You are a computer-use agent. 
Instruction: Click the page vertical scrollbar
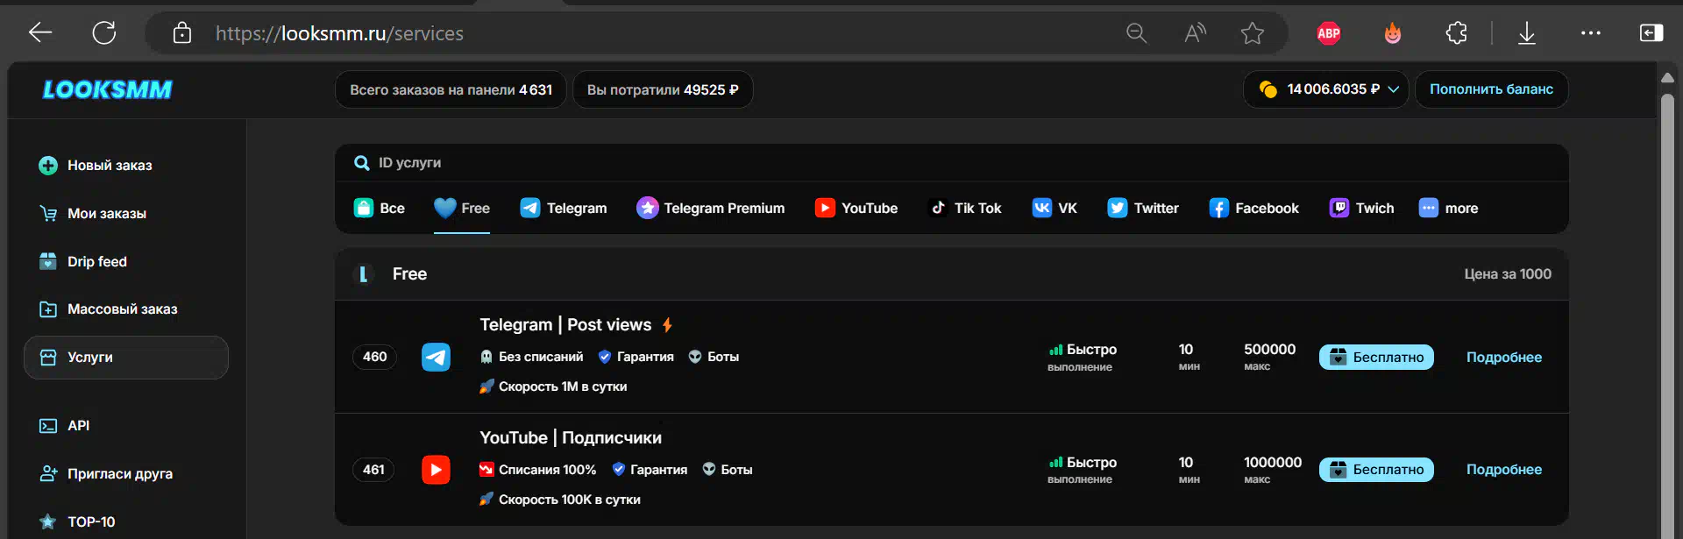point(1667,316)
